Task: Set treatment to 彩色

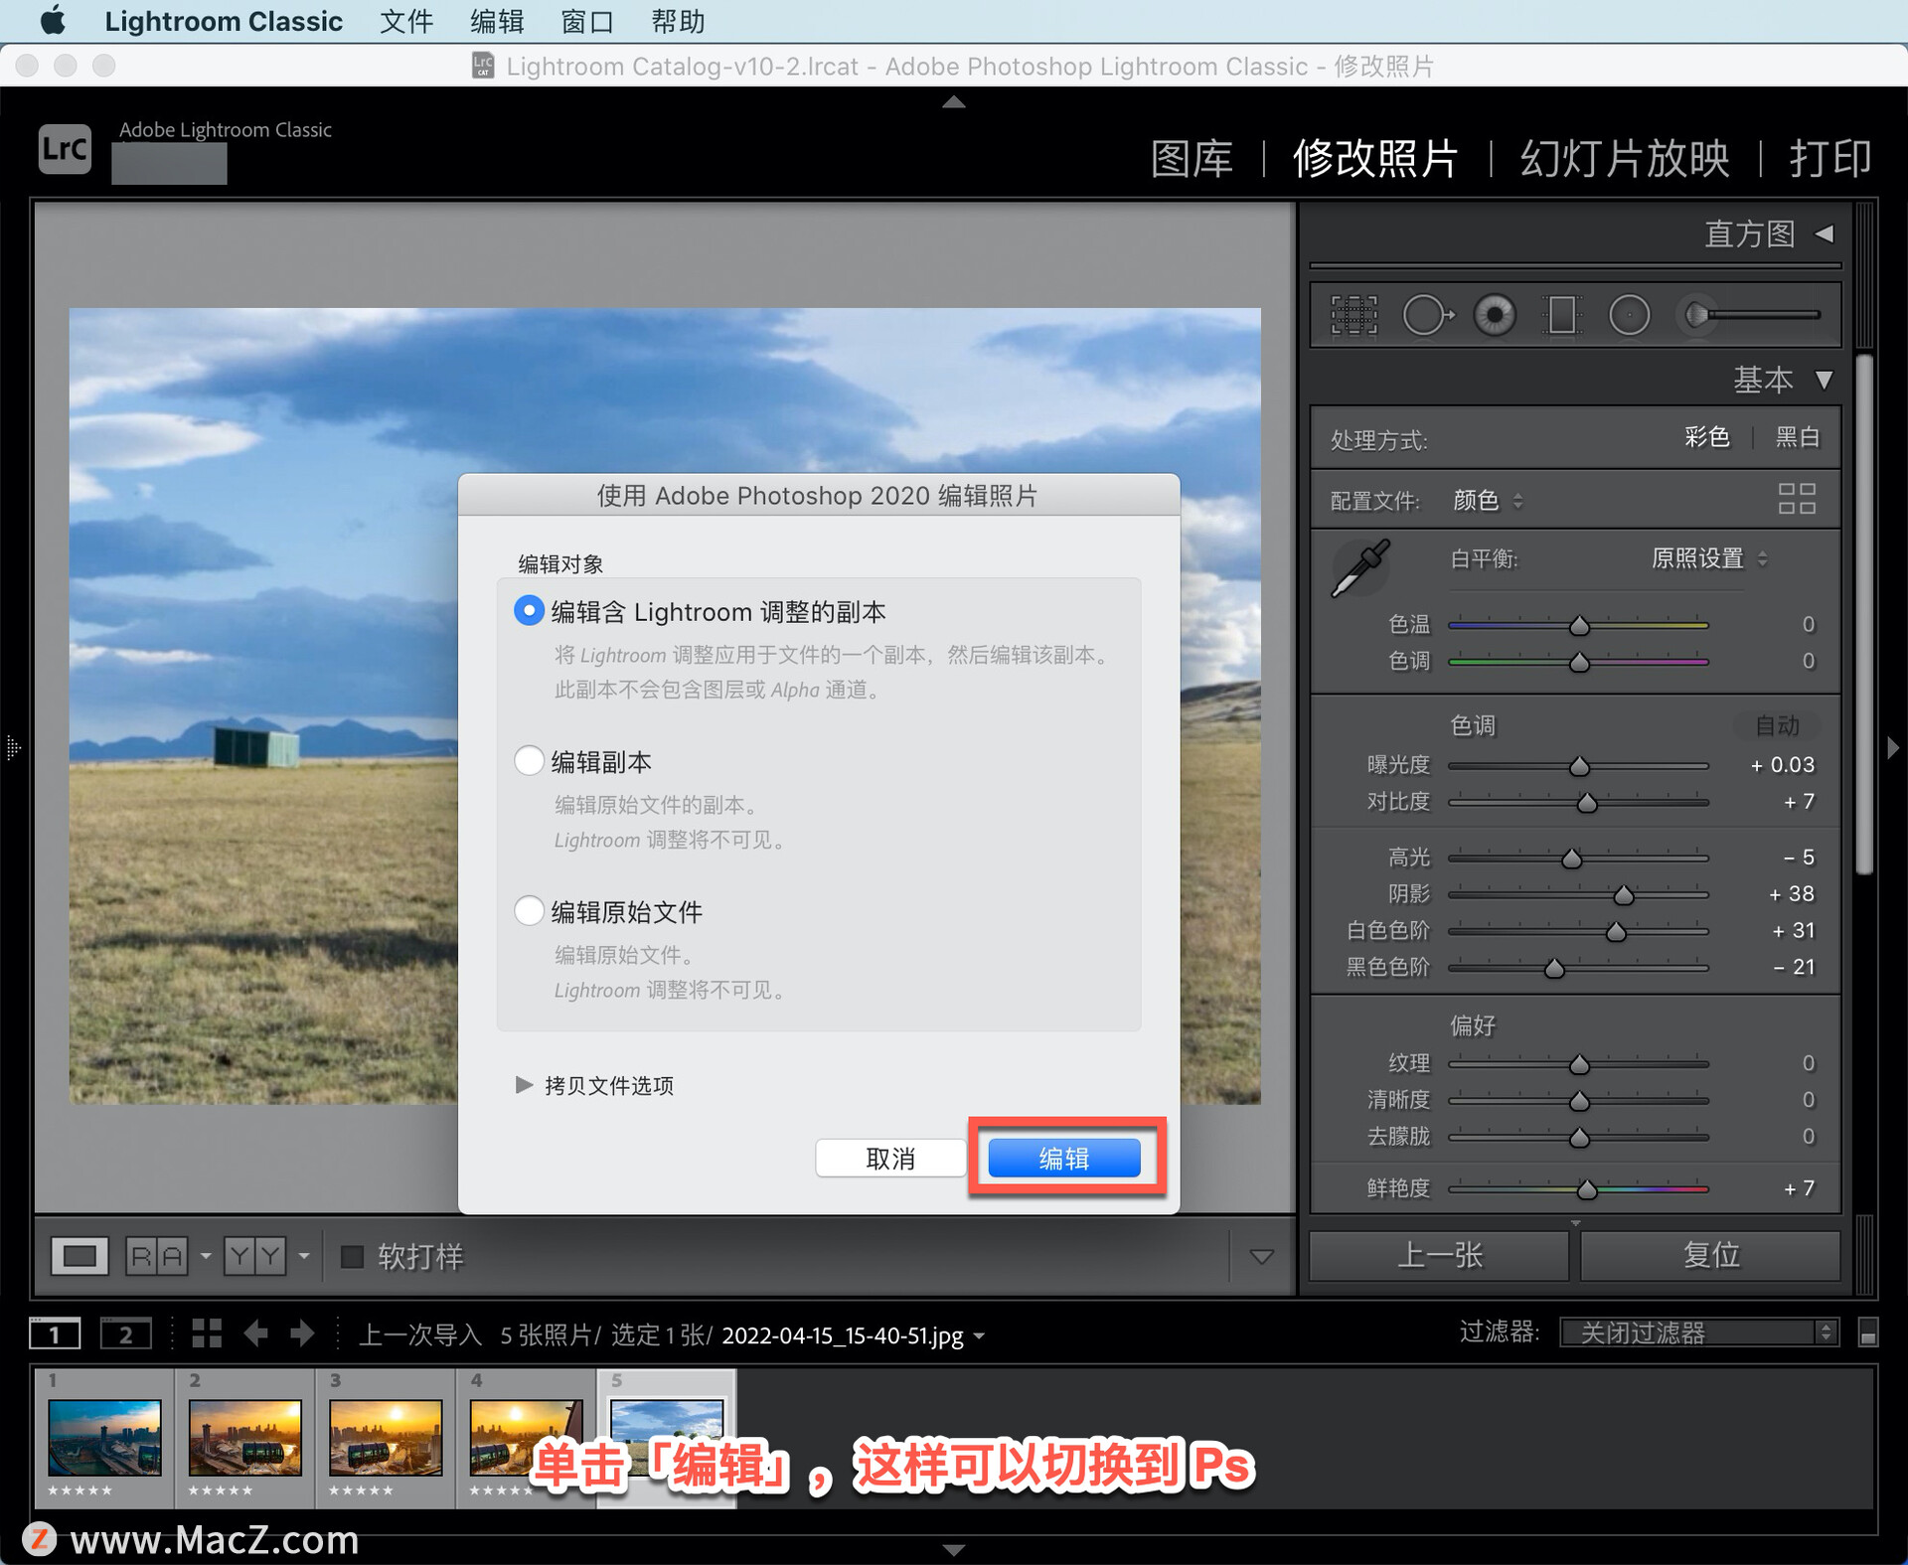Action: click(x=1706, y=436)
